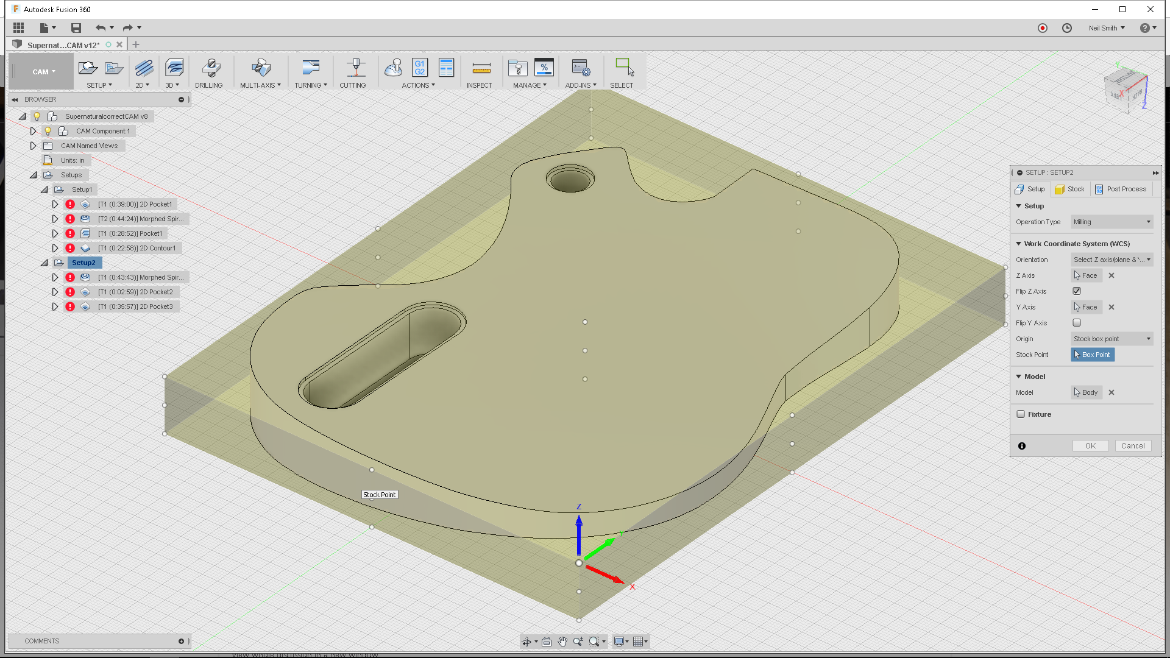Click the Box Point selection field
The image size is (1170, 658).
[x=1093, y=355]
